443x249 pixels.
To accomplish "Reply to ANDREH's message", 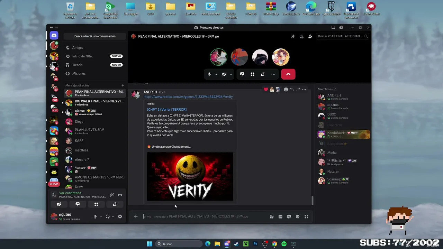I will click(292, 90).
